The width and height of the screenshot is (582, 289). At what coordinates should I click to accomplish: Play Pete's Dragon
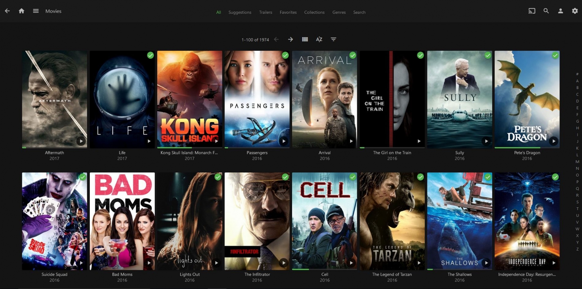tap(554, 141)
